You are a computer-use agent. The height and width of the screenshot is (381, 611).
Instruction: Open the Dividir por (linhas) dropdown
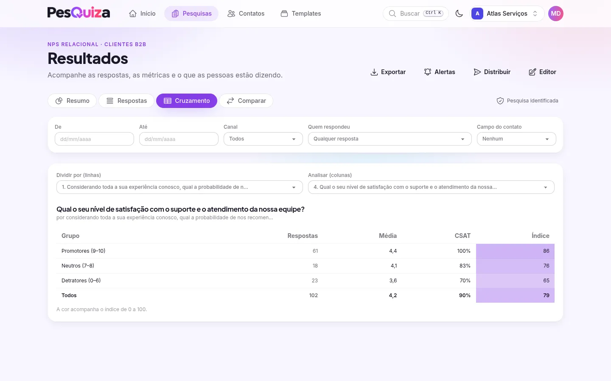(179, 187)
